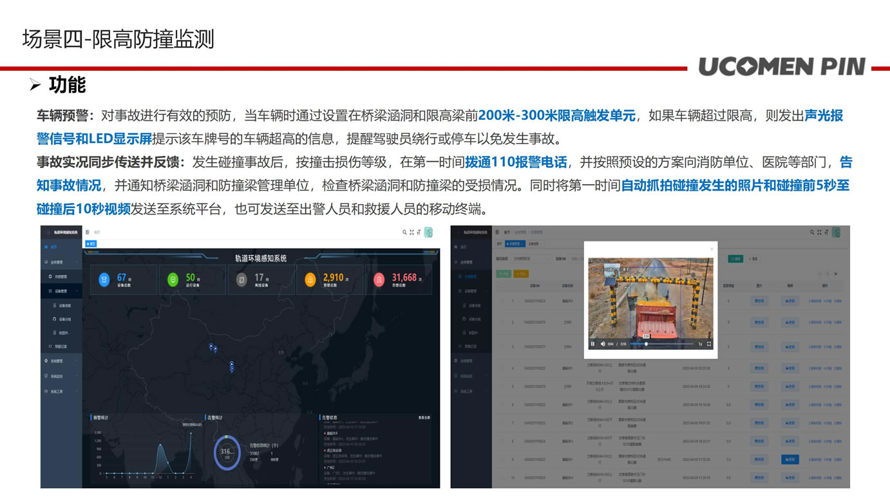The width and height of the screenshot is (890, 501).
Task: Click lower map marker cluster on dashboard map
Action: point(231,367)
